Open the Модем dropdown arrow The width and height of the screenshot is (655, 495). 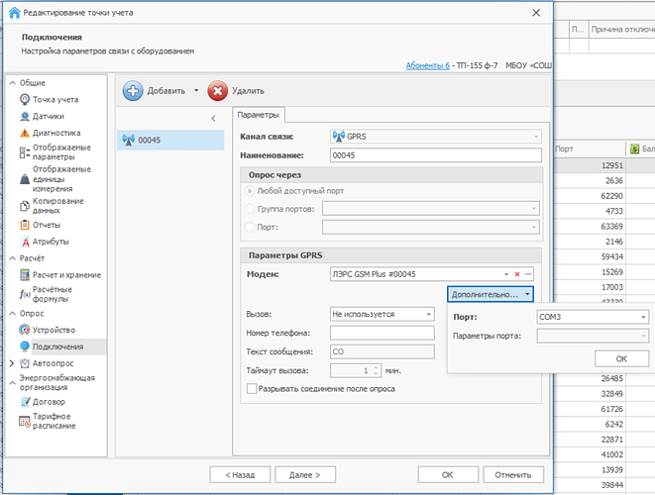[x=506, y=274]
